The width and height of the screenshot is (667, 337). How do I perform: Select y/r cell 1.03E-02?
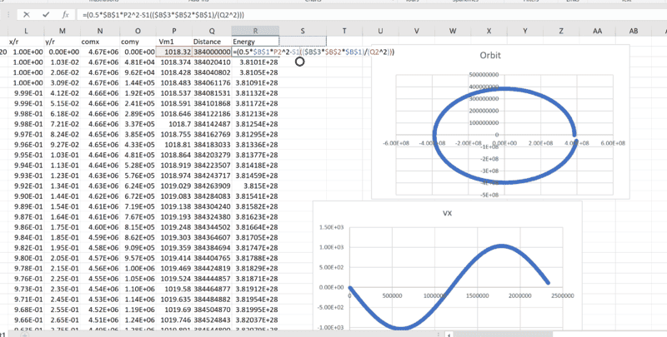point(62,62)
